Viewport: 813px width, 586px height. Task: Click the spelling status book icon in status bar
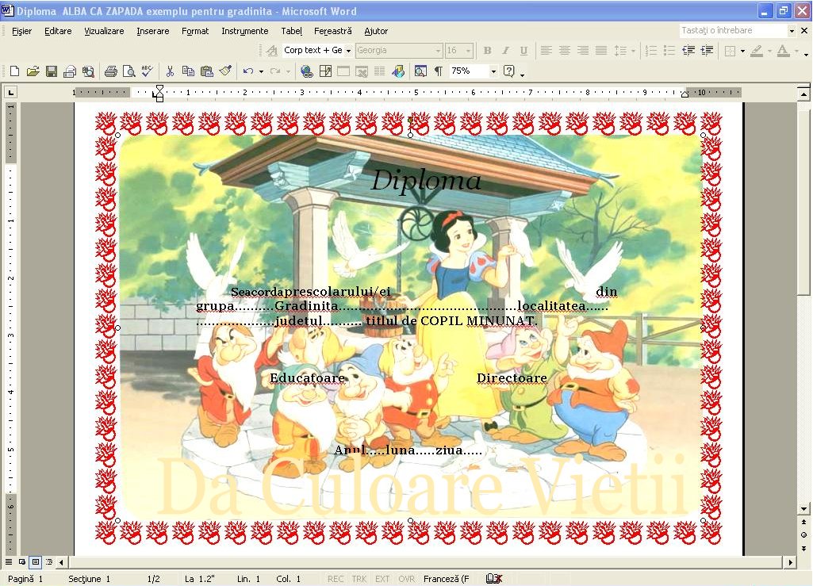click(493, 578)
